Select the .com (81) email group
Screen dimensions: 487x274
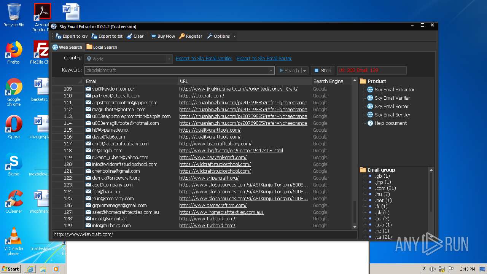385,188
